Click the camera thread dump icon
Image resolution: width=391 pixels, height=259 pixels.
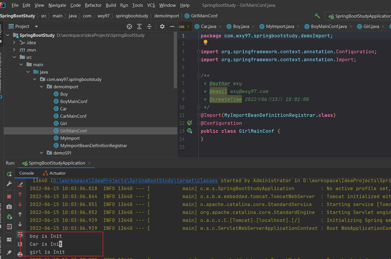9,207
